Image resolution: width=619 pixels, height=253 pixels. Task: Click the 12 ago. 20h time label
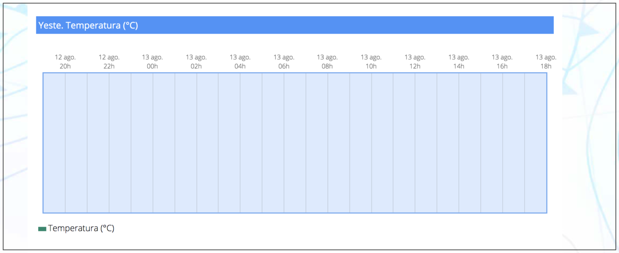point(65,62)
